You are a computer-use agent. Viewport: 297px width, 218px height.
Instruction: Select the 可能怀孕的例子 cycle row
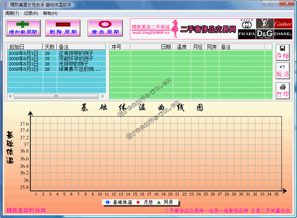[x=56, y=59]
